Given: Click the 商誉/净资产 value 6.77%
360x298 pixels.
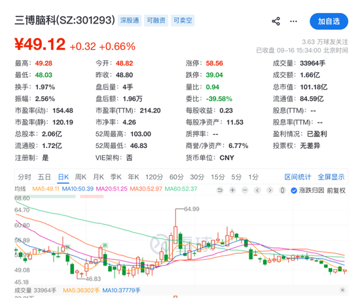Looking at the screenshot, I should 238,145.
